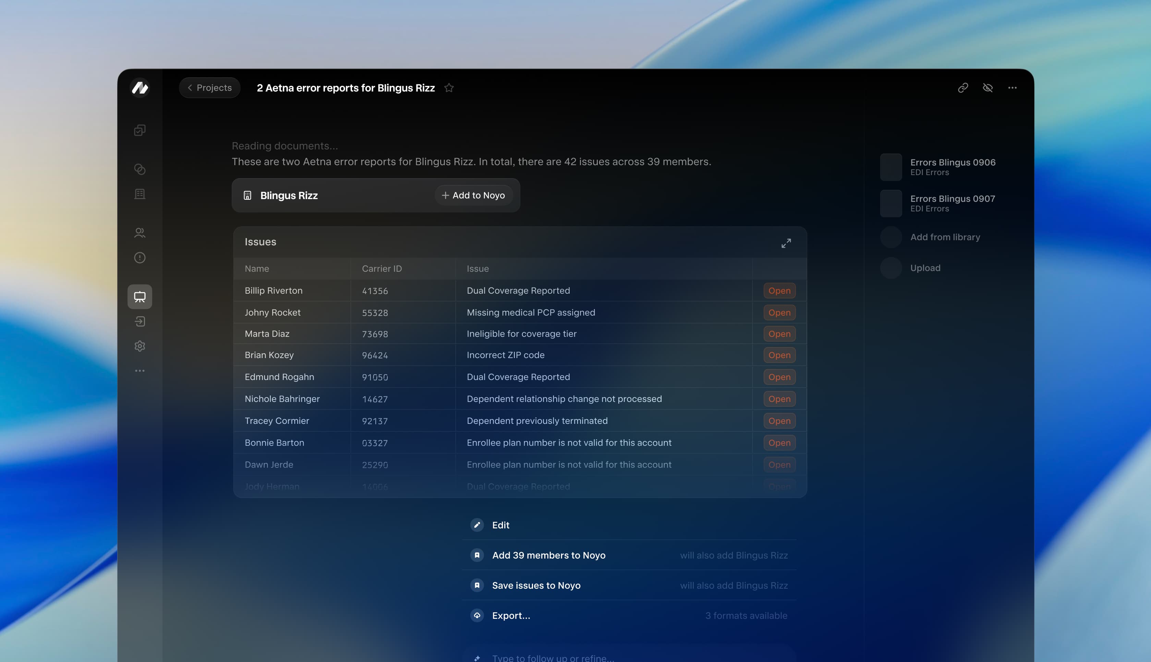Click the Noyo logo icon

click(x=140, y=88)
